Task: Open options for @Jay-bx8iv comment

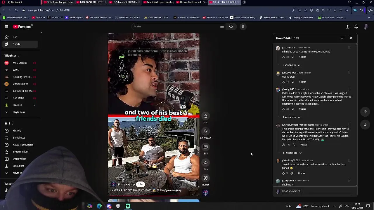Action: [x=349, y=181]
